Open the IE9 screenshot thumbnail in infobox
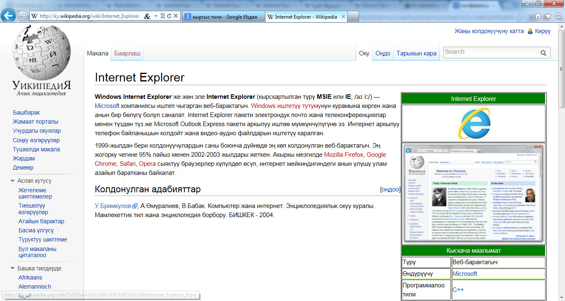 coord(474,193)
